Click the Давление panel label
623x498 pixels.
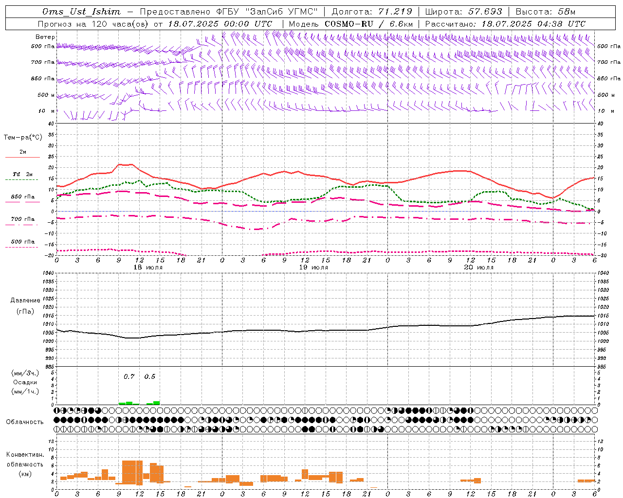(x=25, y=301)
